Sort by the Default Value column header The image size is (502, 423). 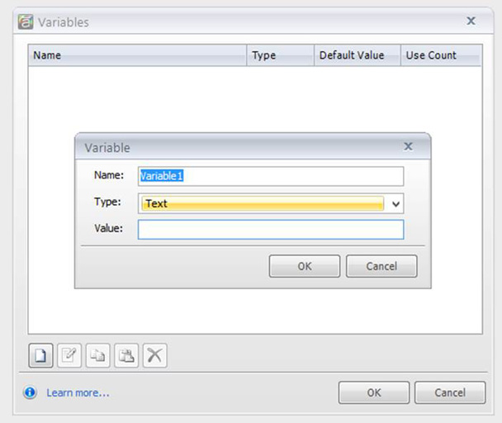(x=351, y=55)
